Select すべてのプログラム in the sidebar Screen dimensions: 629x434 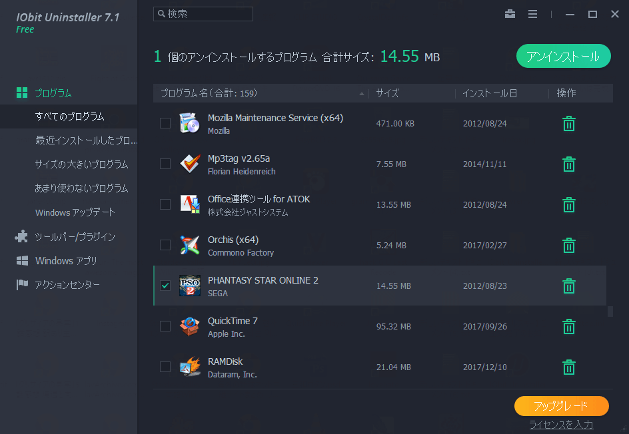(69, 116)
